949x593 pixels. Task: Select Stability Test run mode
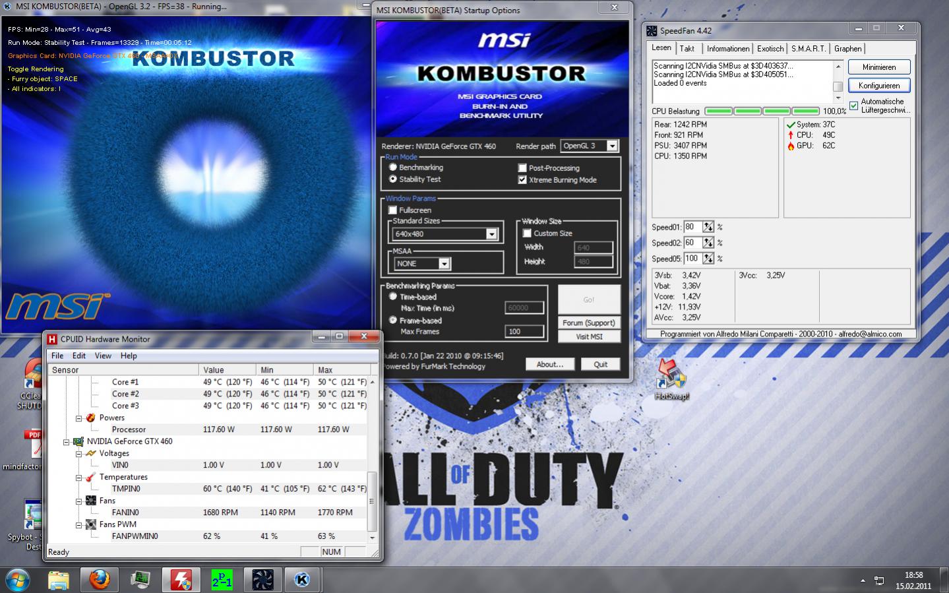coord(393,179)
